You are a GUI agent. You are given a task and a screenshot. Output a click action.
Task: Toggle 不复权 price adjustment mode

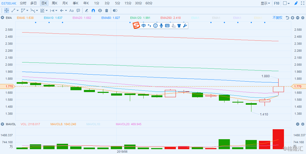(277, 18)
